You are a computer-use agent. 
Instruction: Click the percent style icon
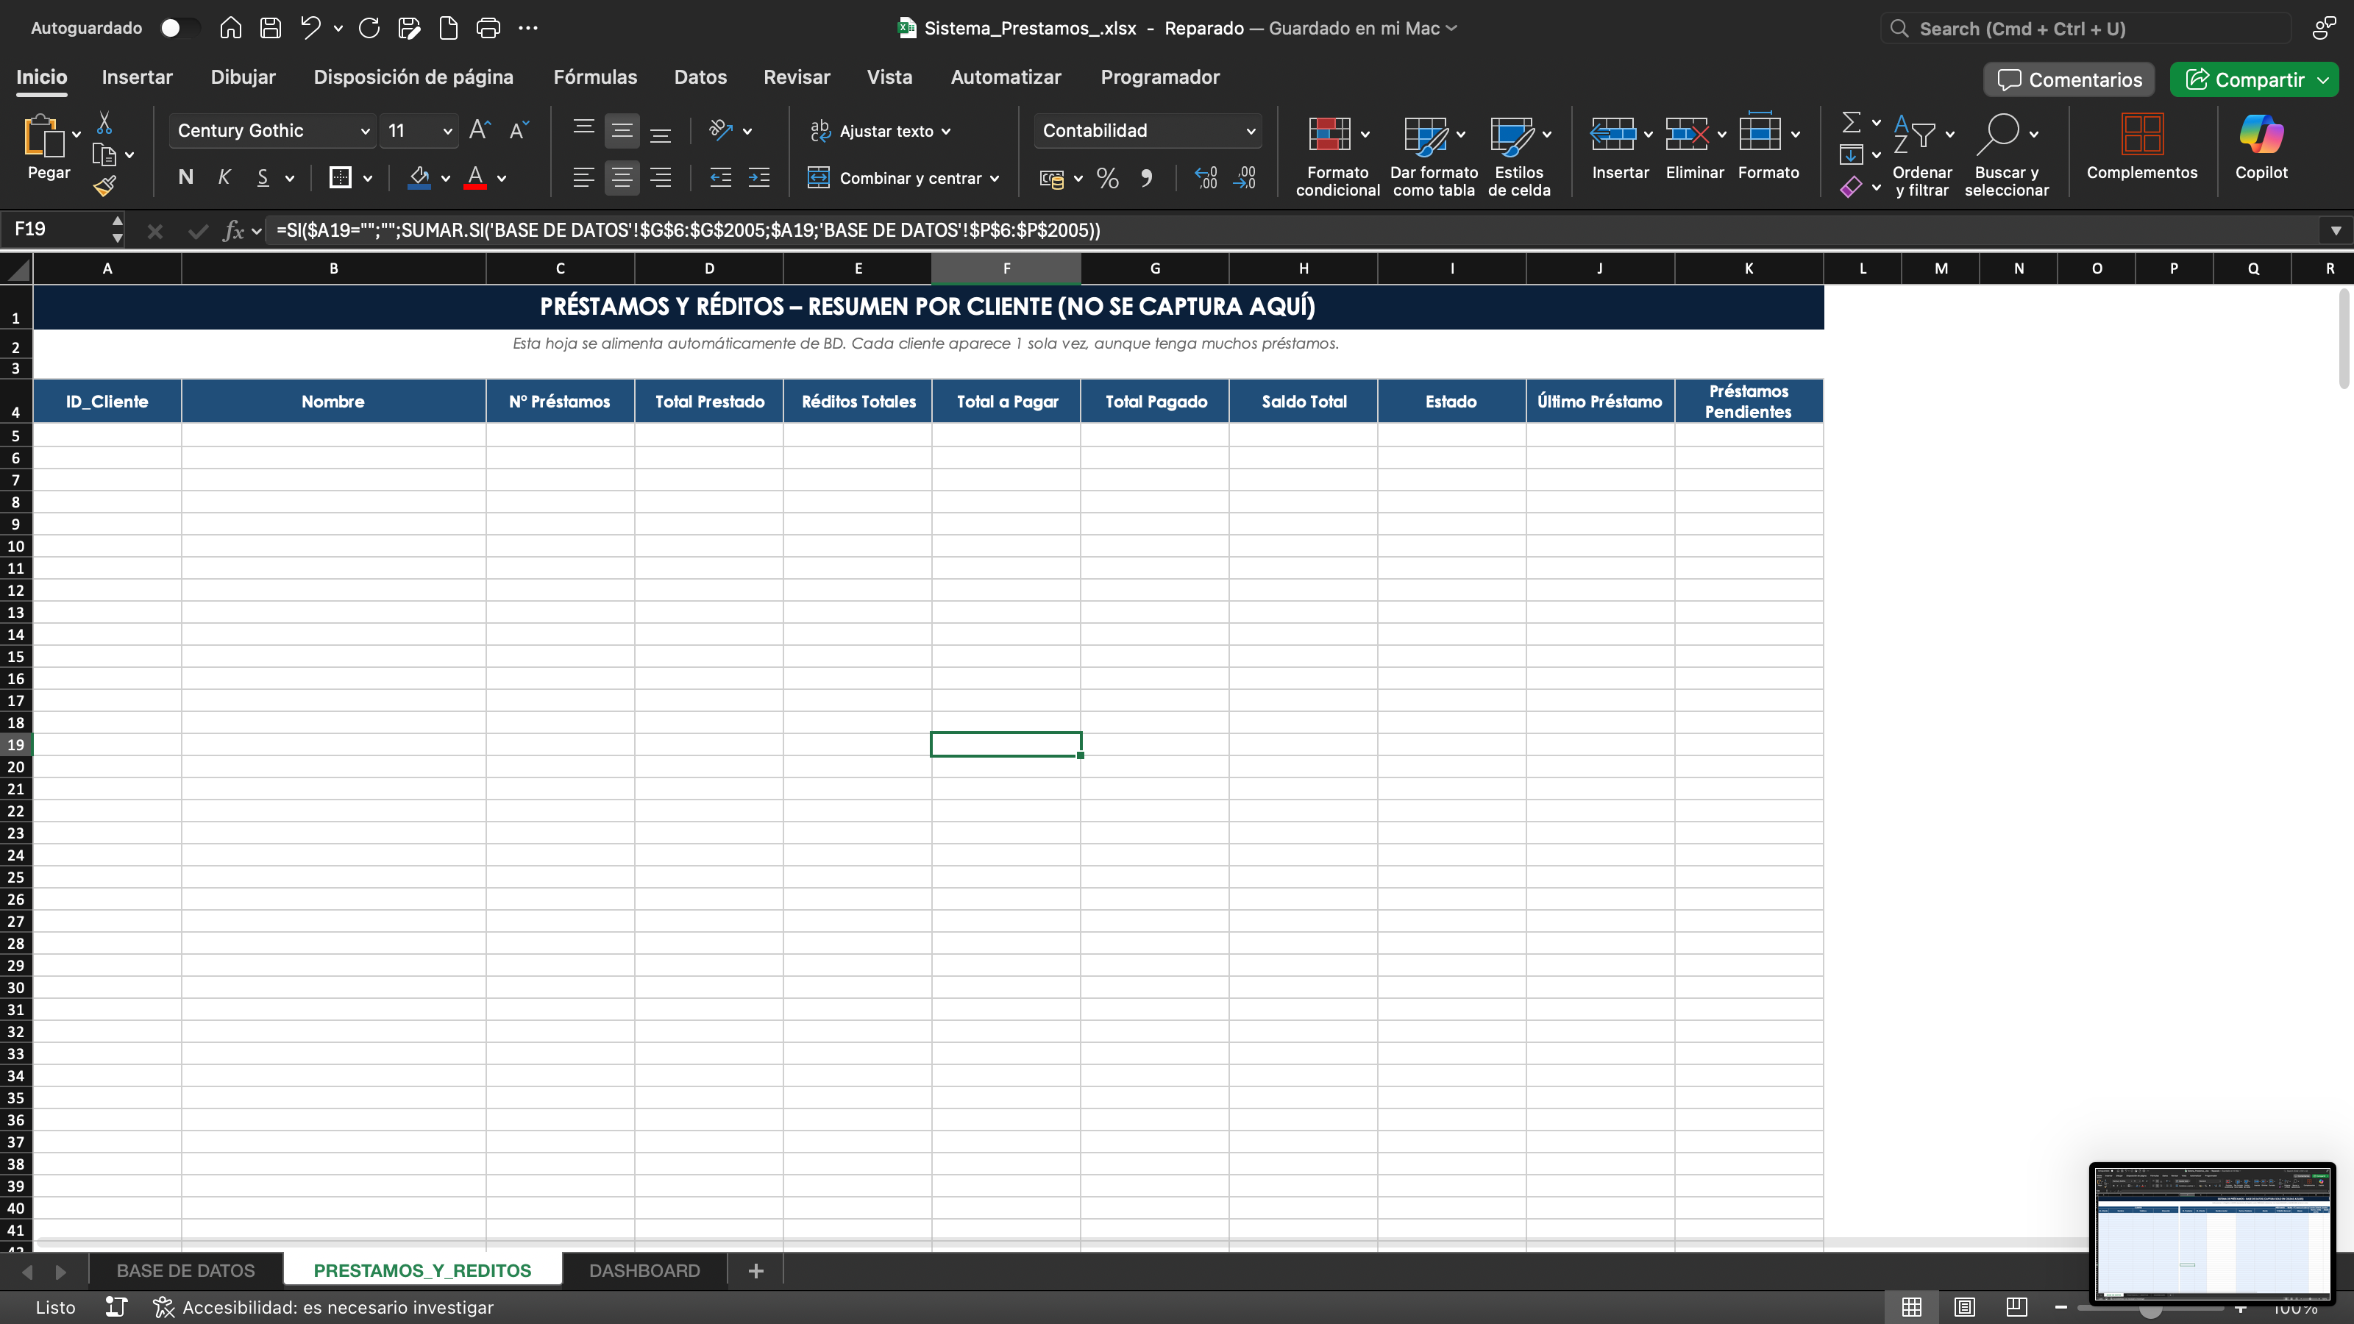point(1108,178)
